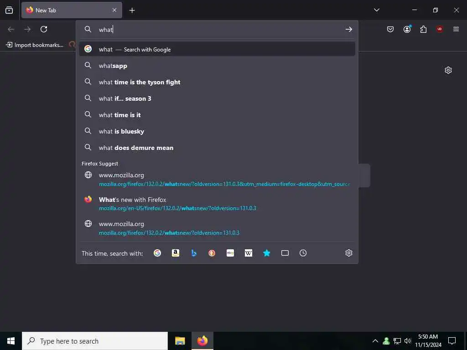Viewport: 467px width, 350px height.
Task: Select 'what time is the tyson fight'
Action: point(217,82)
